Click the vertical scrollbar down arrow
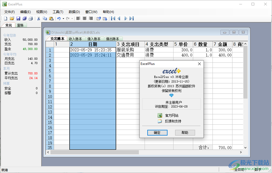Viewport: 272px width, 173px height. [x=245, y=148]
